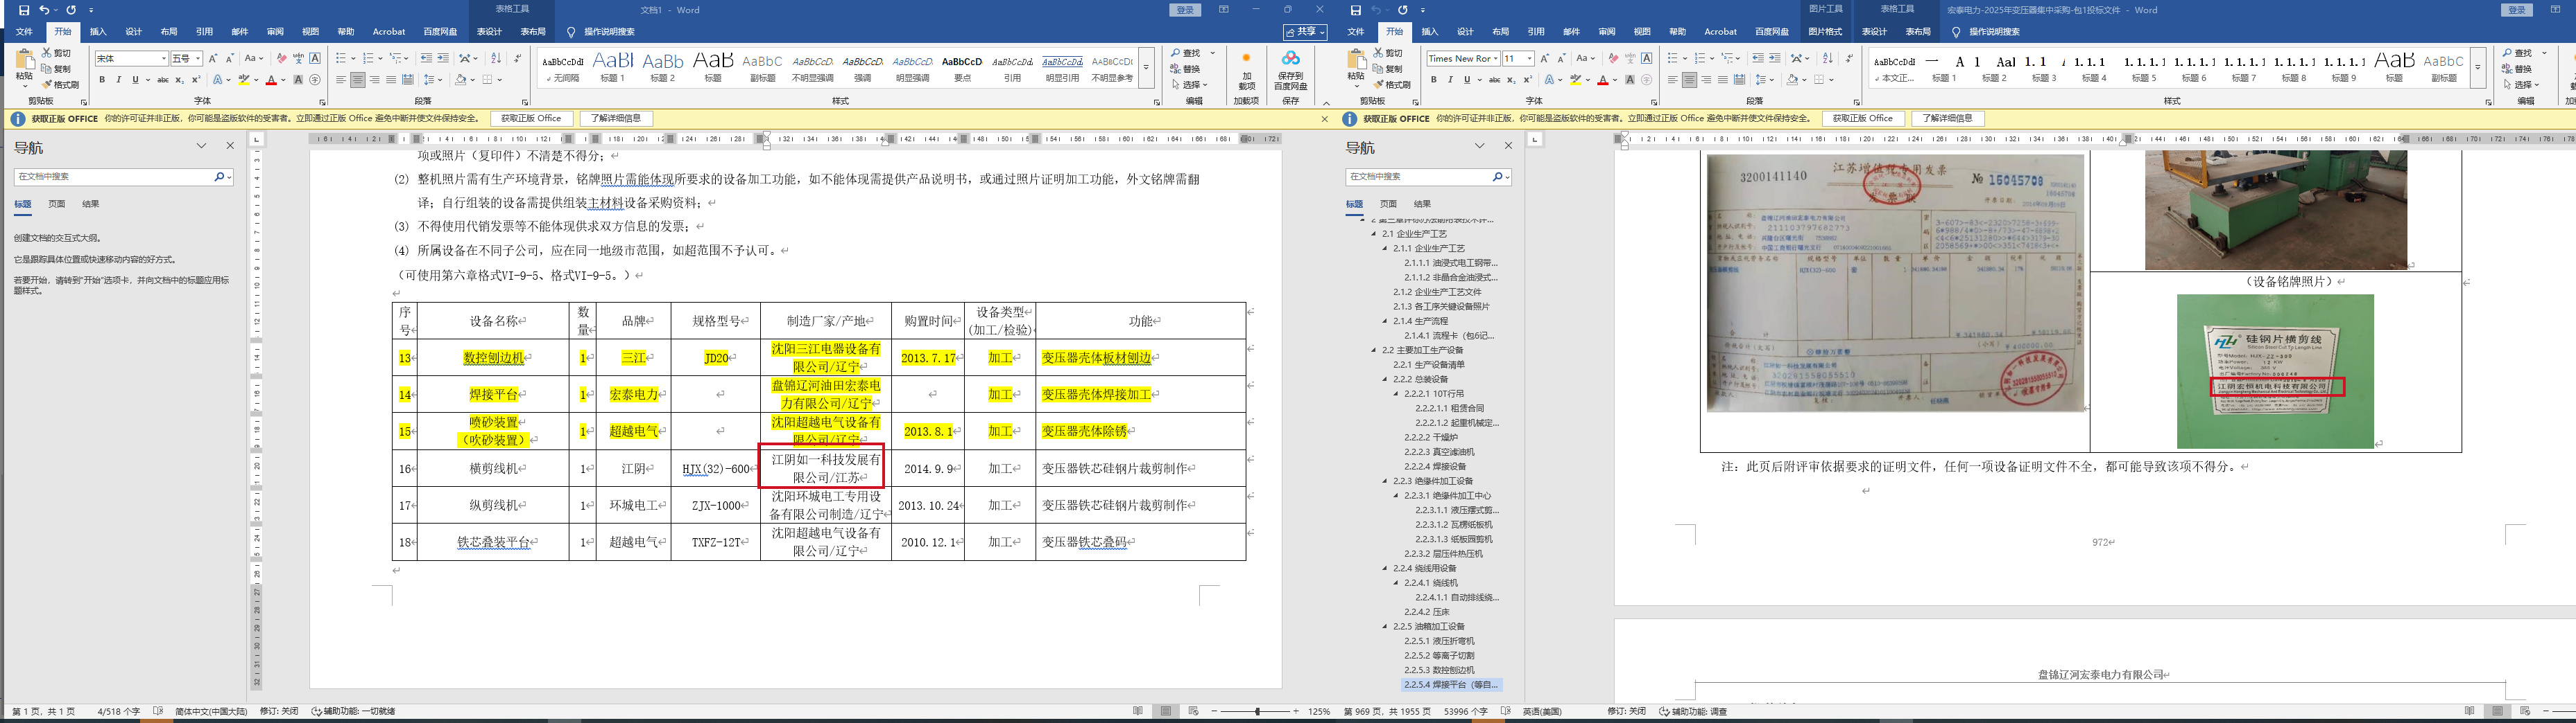2576x723 pixels.
Task: Open the 图片格式 ribbon tab
Action: [1825, 32]
